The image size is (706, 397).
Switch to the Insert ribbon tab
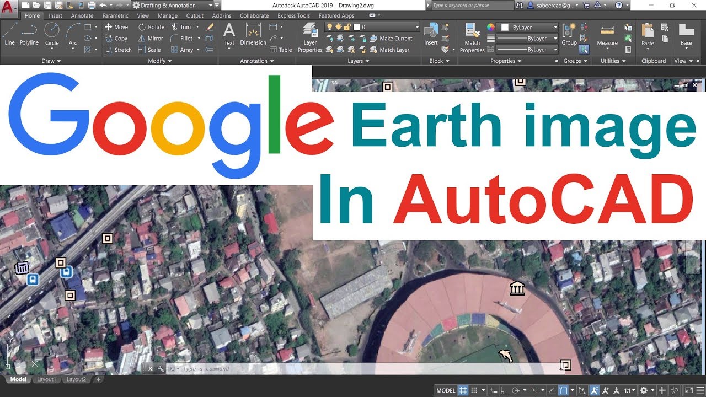[x=55, y=15]
